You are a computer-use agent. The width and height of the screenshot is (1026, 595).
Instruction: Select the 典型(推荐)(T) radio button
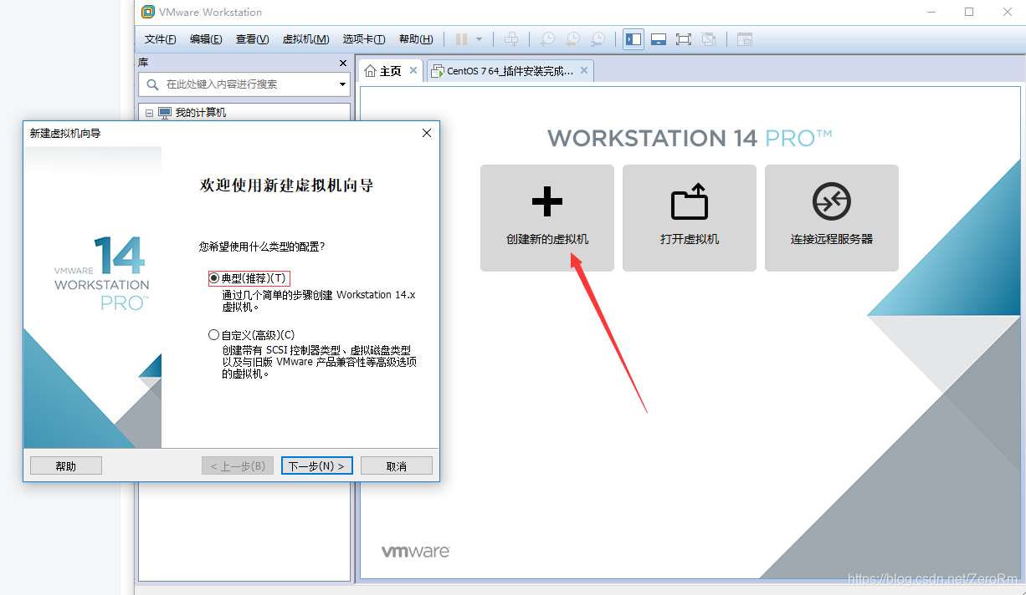(214, 278)
